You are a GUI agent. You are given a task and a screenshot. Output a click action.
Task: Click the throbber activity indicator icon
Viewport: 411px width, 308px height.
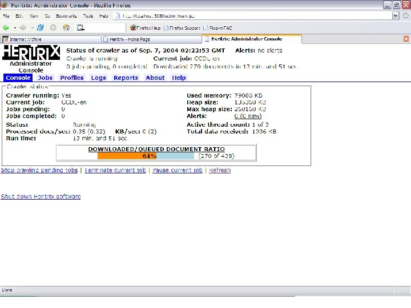tap(405, 16)
